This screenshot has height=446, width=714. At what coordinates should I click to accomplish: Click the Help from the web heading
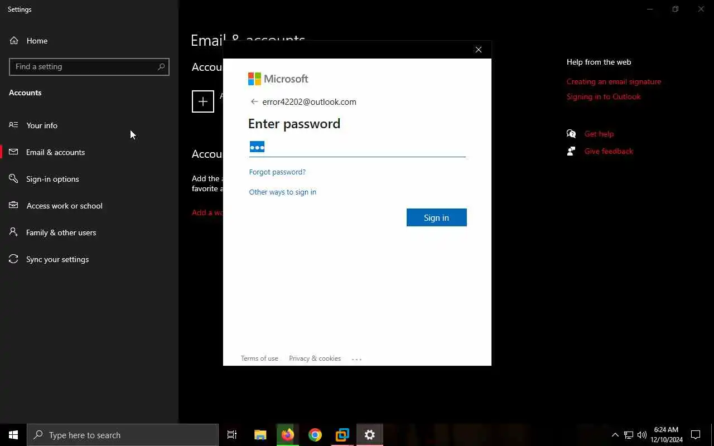pos(599,62)
